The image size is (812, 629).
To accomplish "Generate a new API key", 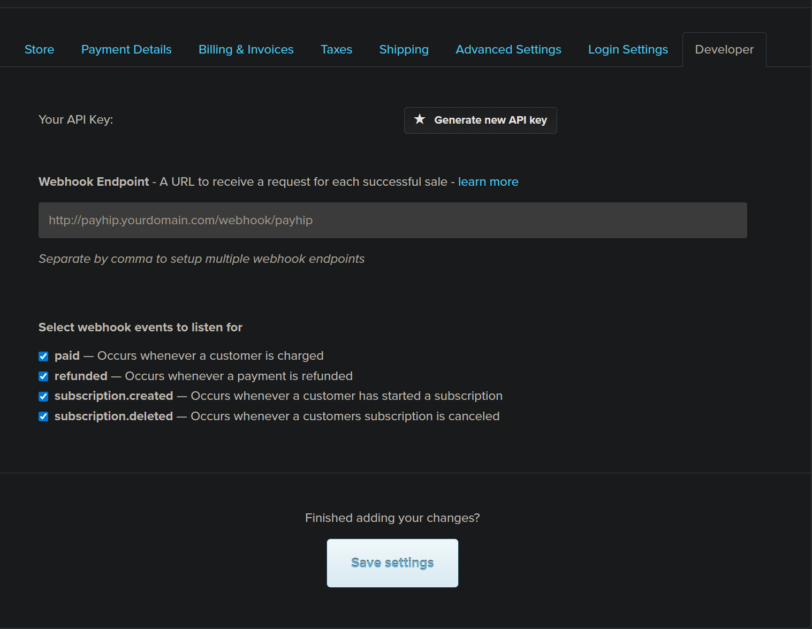I will point(480,120).
